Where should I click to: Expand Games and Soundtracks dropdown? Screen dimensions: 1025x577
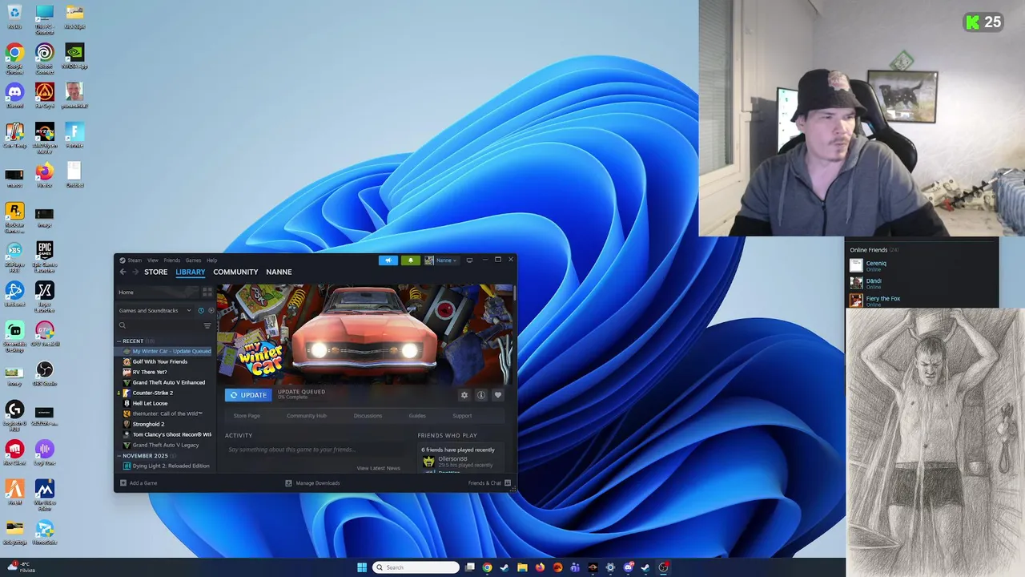tap(155, 310)
